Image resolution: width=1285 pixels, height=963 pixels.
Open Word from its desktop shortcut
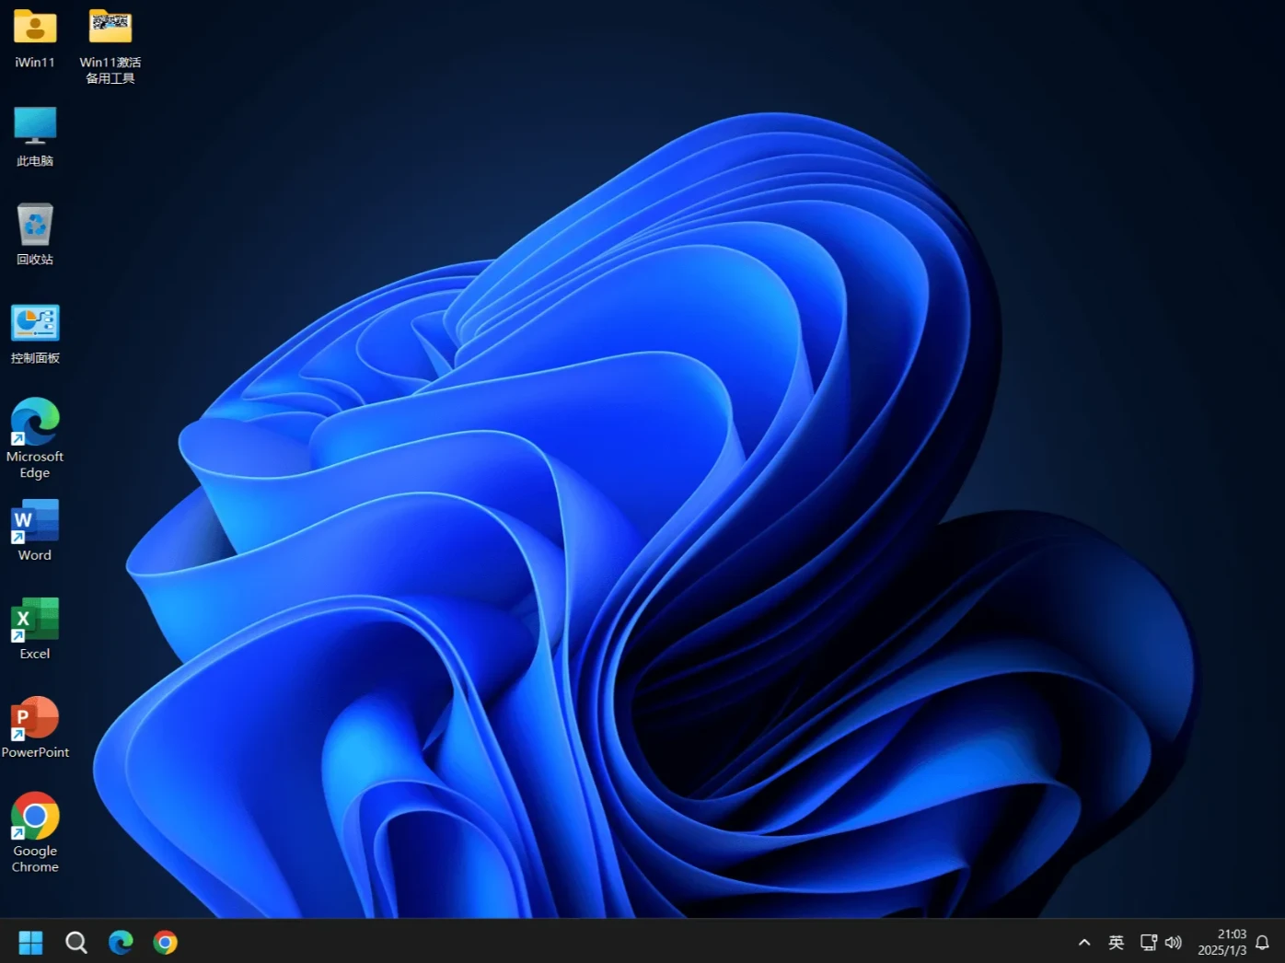point(34,527)
